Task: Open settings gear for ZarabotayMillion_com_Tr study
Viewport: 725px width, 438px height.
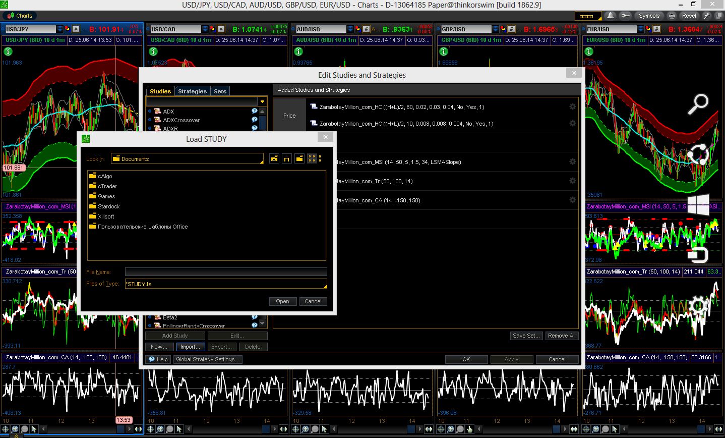Action: coord(573,181)
